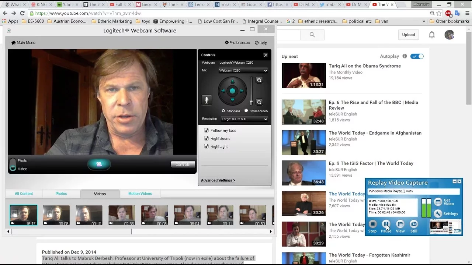Disable the Follow my face checkbox
This screenshot has width=472, height=265.
coord(206,130)
